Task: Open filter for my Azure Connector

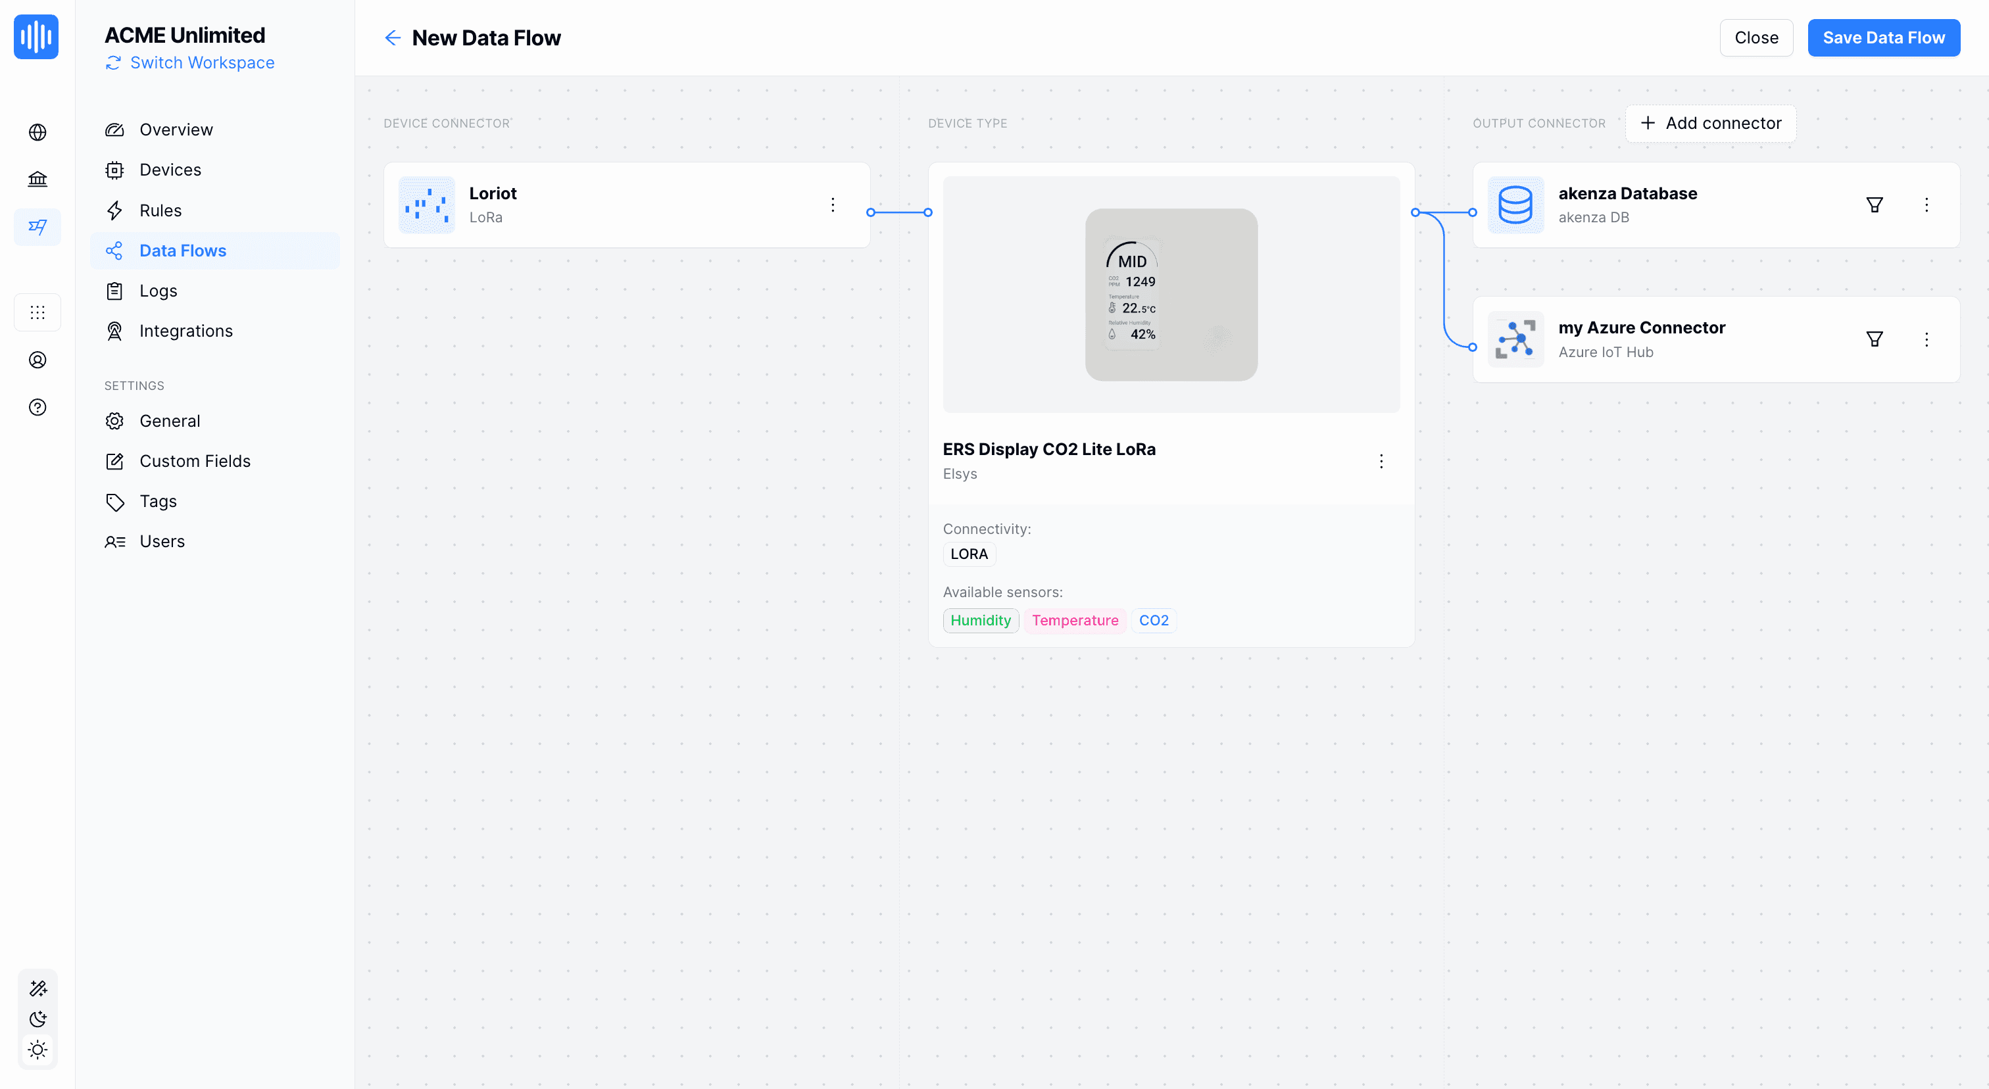Action: click(1874, 339)
